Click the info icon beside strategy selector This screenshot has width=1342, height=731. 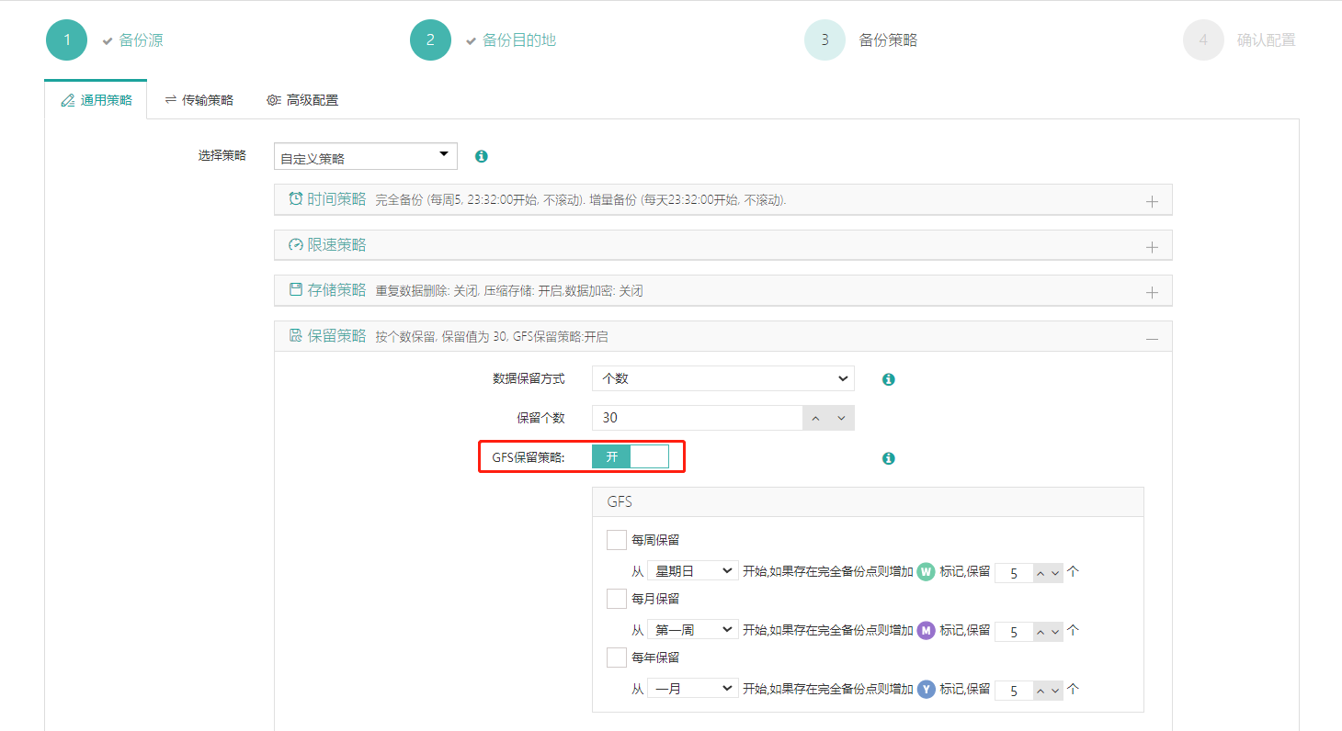(x=482, y=156)
